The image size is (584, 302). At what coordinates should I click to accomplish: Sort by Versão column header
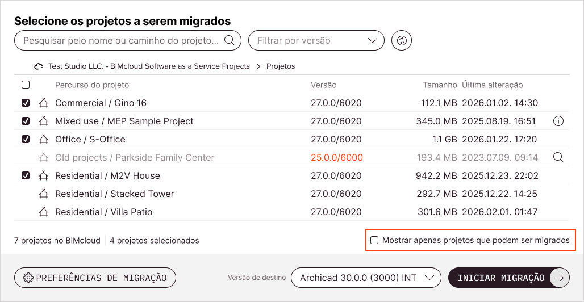(324, 85)
